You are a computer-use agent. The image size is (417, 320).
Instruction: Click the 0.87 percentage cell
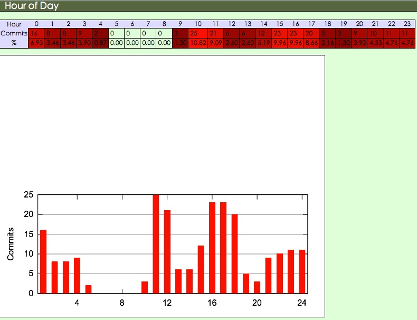pyautogui.click(x=100, y=43)
